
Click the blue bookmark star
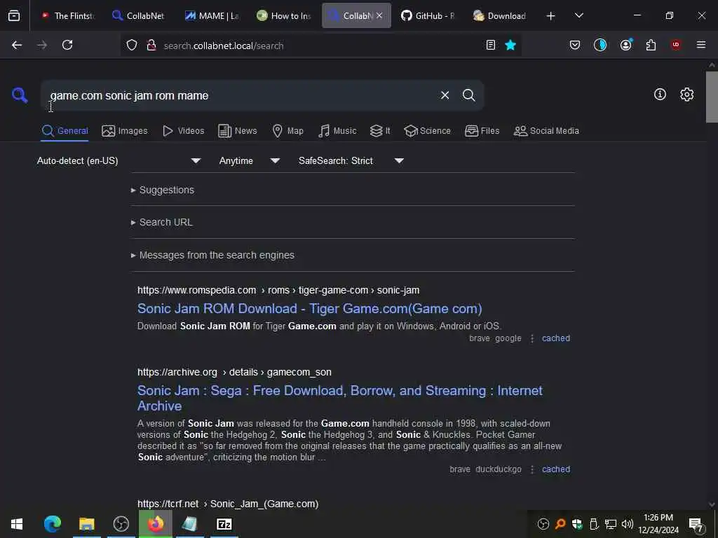[510, 45]
